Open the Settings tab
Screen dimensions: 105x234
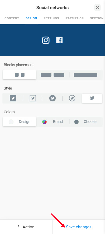point(51,18)
